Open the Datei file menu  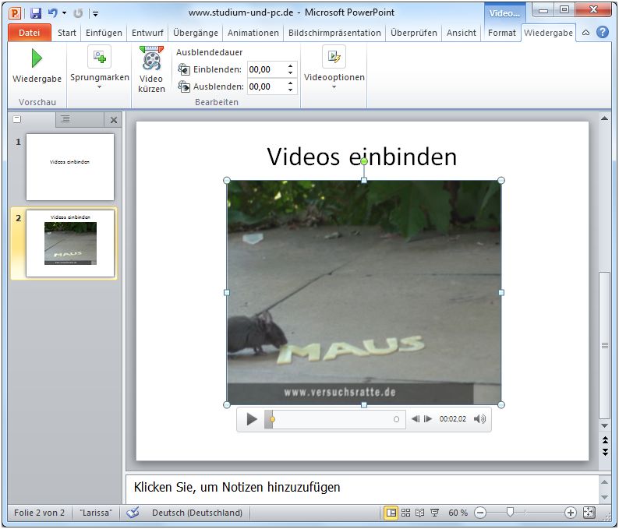pyautogui.click(x=29, y=33)
